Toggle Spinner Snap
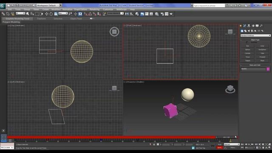 click(99, 14)
